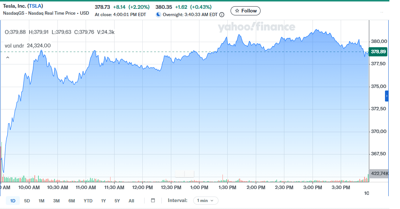
Task: Click the 11:30 AM time label
Action: point(114,187)
